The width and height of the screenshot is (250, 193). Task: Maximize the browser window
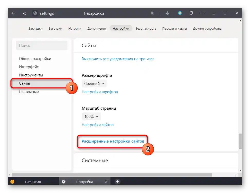point(225,13)
